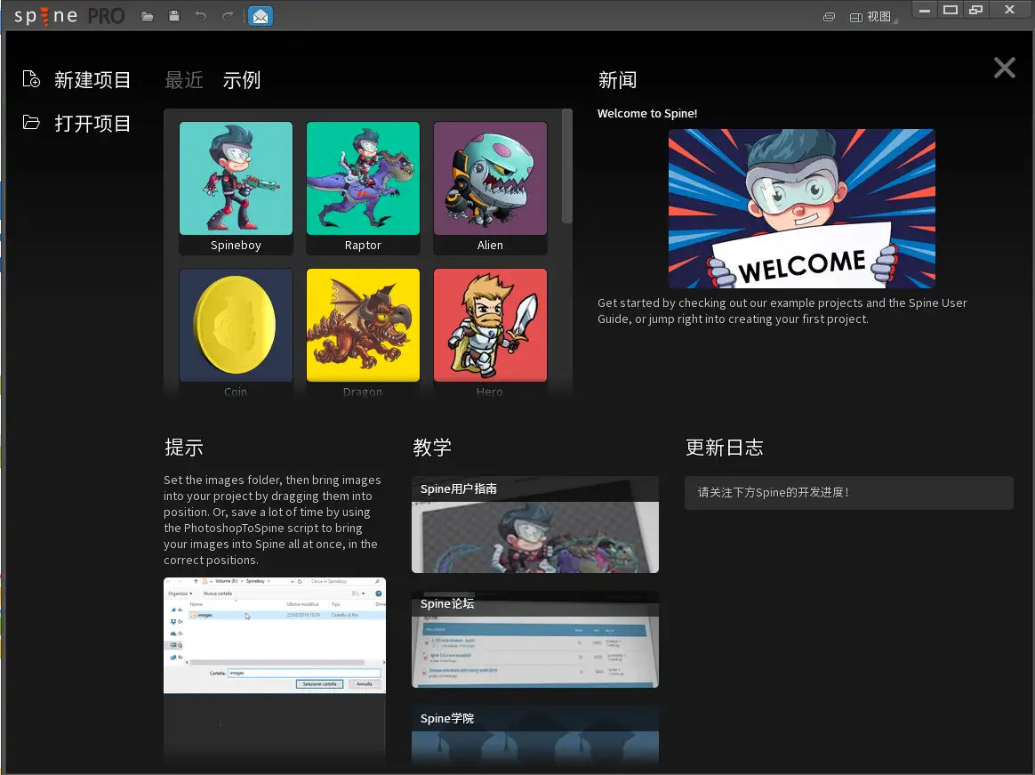Maximize the Spine window

[x=951, y=10]
